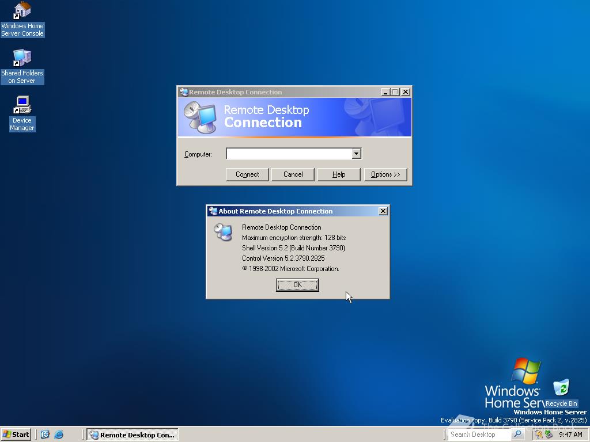Select Shared Folders on Server desktop icon
The width and height of the screenshot is (590, 442).
coord(22,67)
